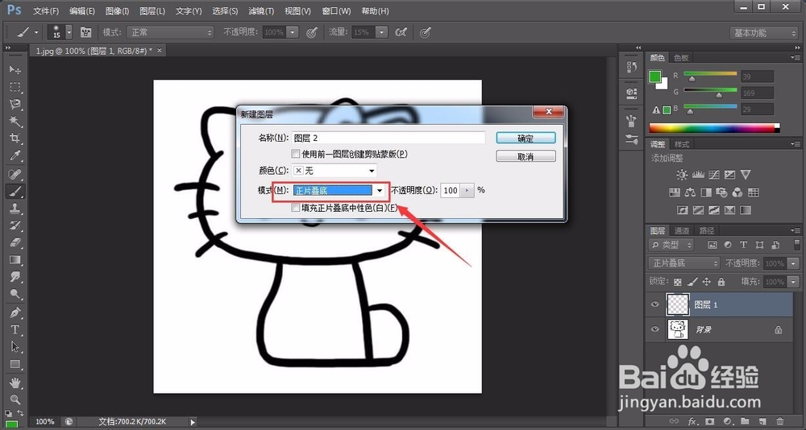This screenshot has height=430, width=806.
Task: Add a Color Balance adjustment
Action: pyautogui.click(x=691, y=192)
